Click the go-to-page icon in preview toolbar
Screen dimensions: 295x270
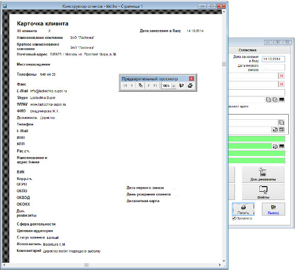click(x=141, y=86)
